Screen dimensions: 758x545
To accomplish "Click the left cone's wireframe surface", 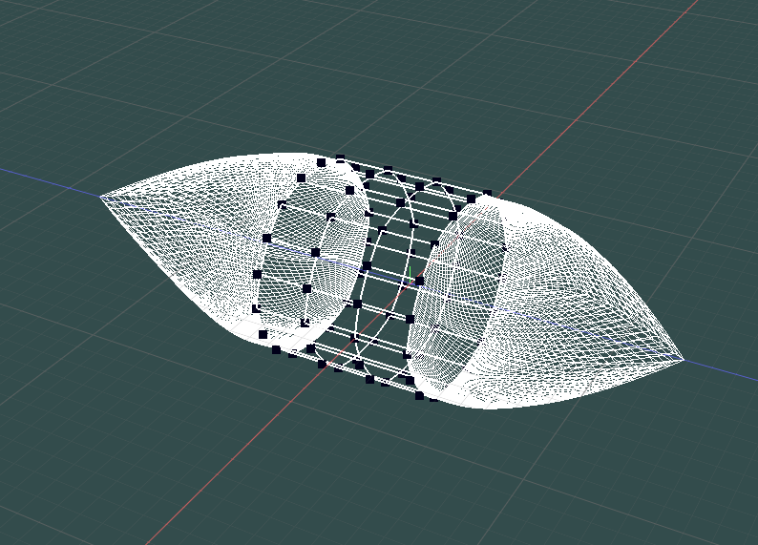I will 191,239.
